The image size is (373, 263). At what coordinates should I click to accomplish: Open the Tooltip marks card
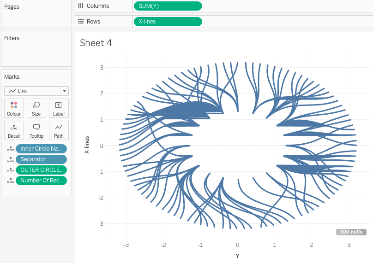point(36,130)
